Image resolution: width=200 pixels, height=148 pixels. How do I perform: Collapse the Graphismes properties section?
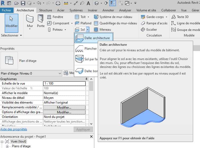86,79
